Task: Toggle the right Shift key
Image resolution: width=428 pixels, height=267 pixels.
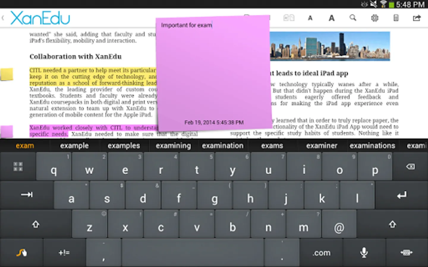Action: click(392, 224)
